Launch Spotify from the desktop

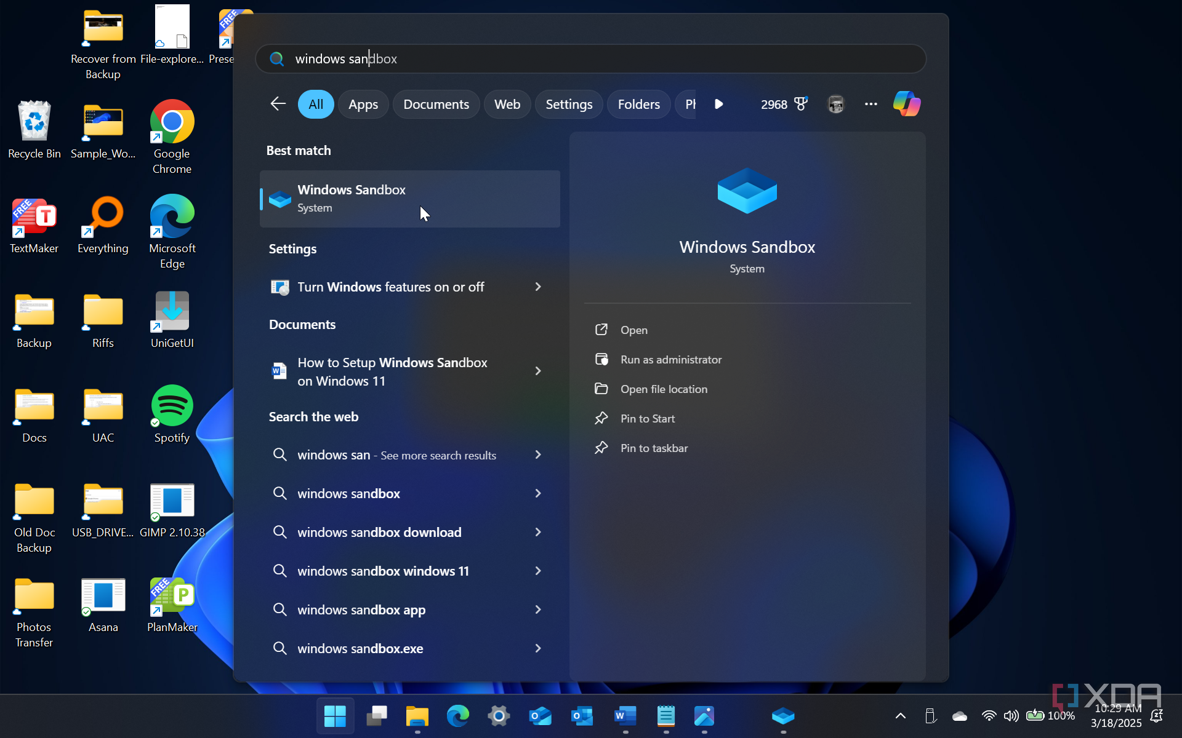(x=172, y=415)
